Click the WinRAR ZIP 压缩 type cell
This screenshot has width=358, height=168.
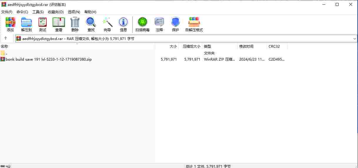(x=220, y=59)
